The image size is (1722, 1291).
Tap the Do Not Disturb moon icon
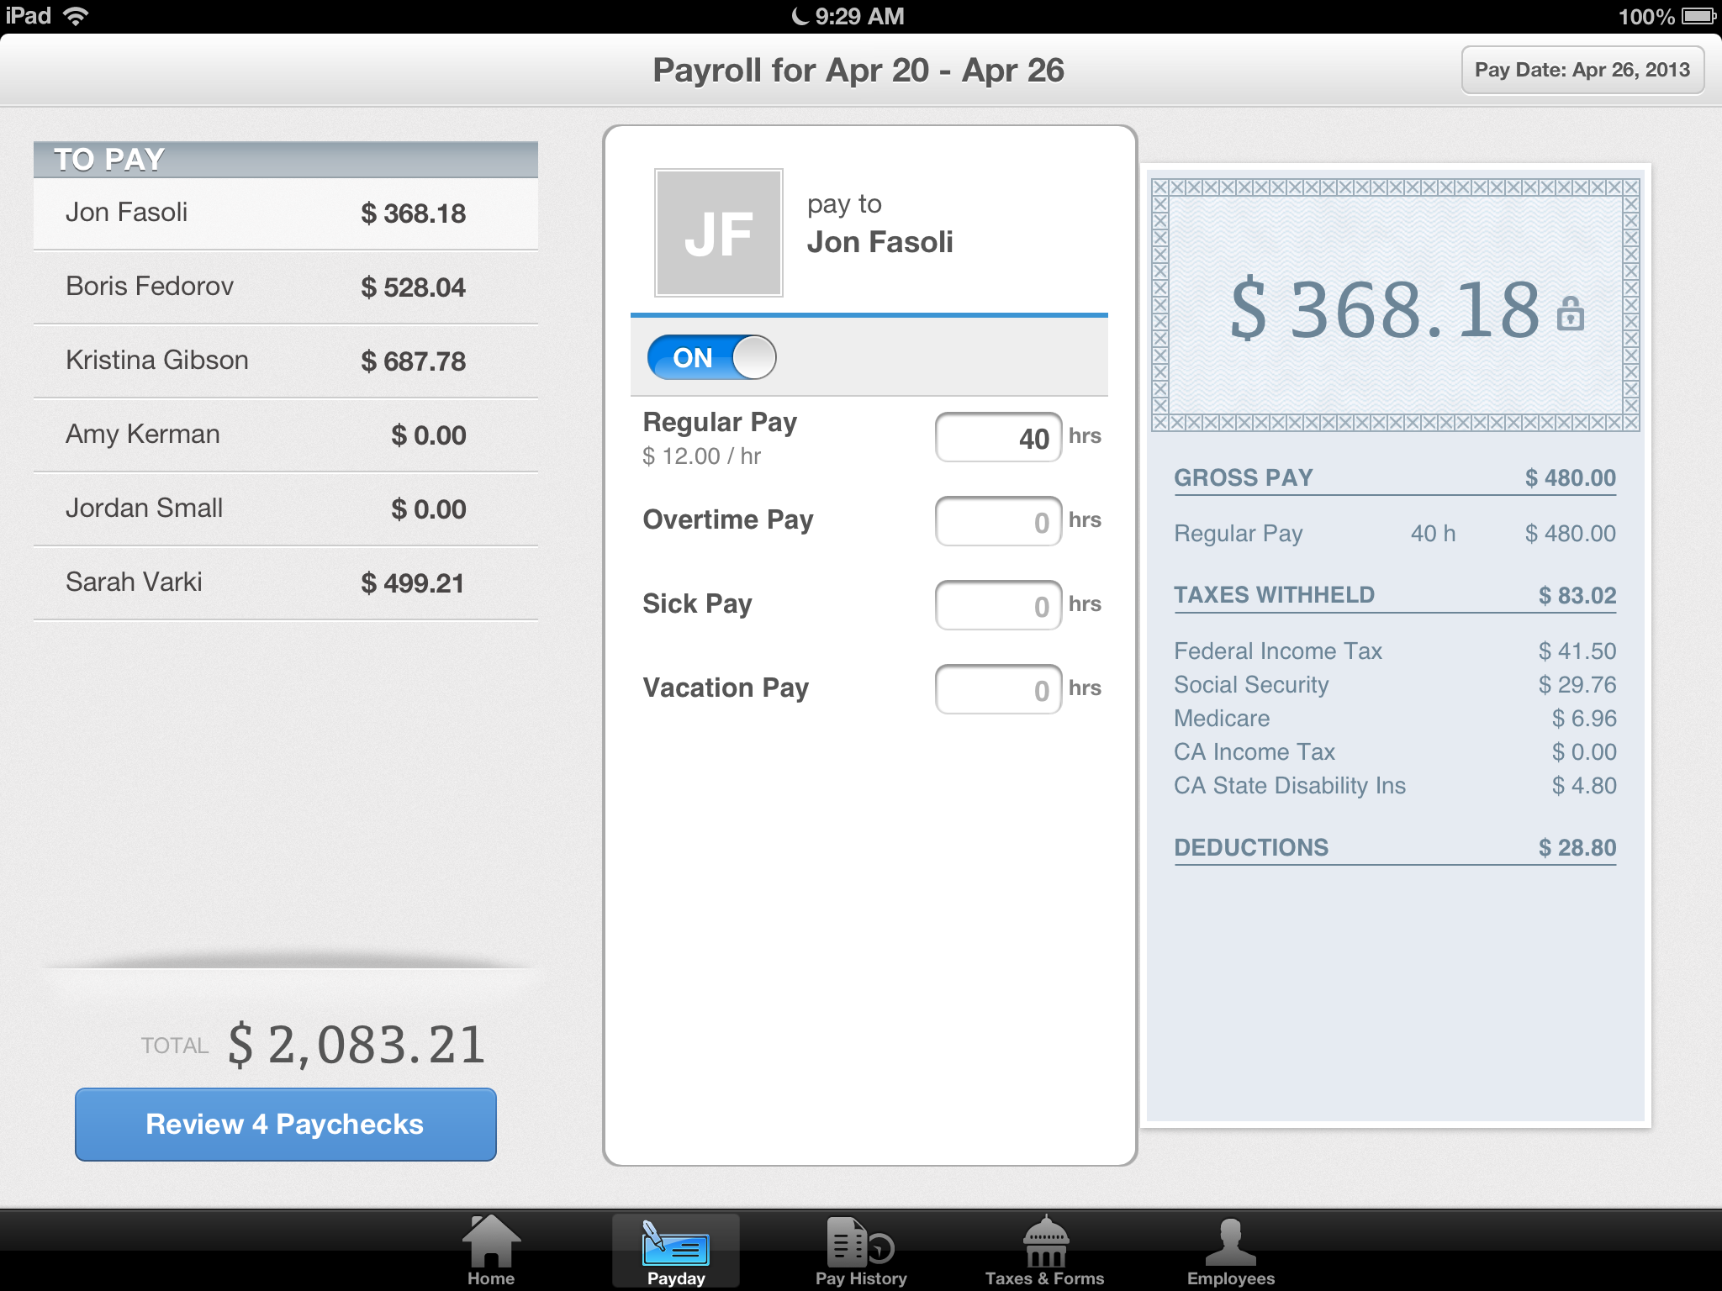800,16
